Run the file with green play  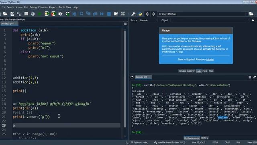click(x=40, y=14)
